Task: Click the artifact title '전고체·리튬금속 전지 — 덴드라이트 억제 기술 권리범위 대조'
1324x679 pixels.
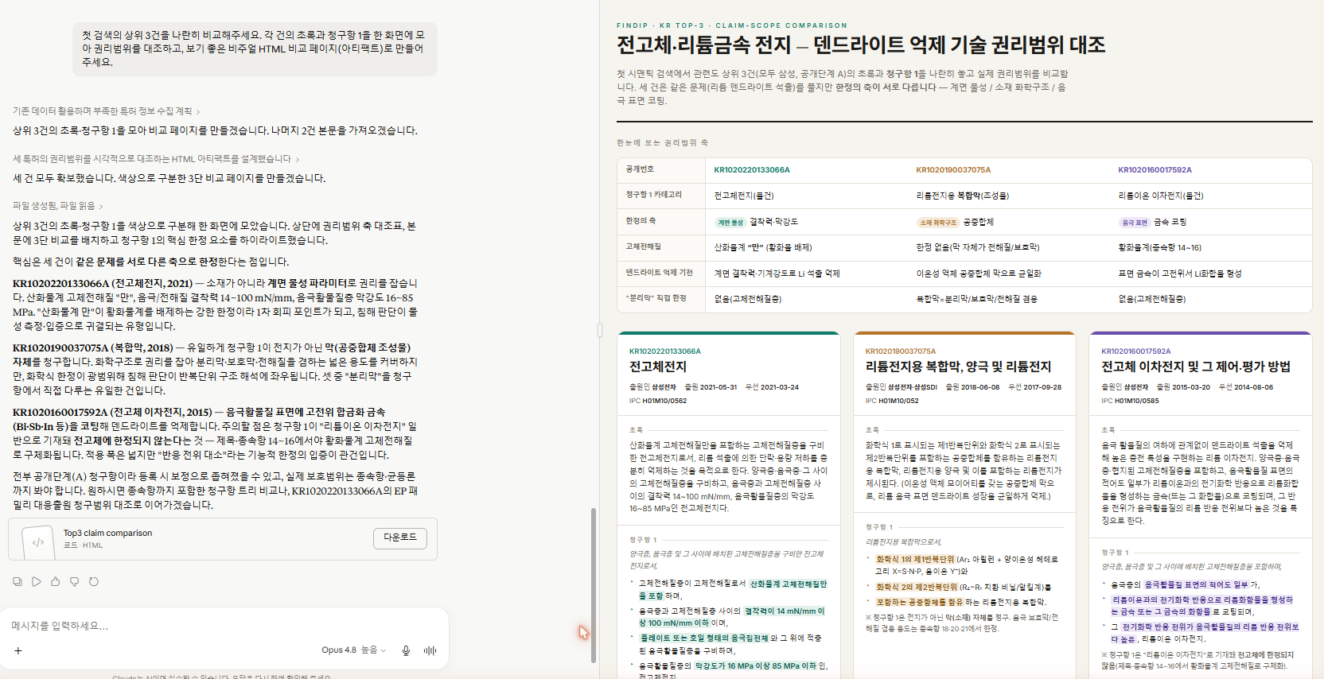Action: pyautogui.click(x=861, y=45)
